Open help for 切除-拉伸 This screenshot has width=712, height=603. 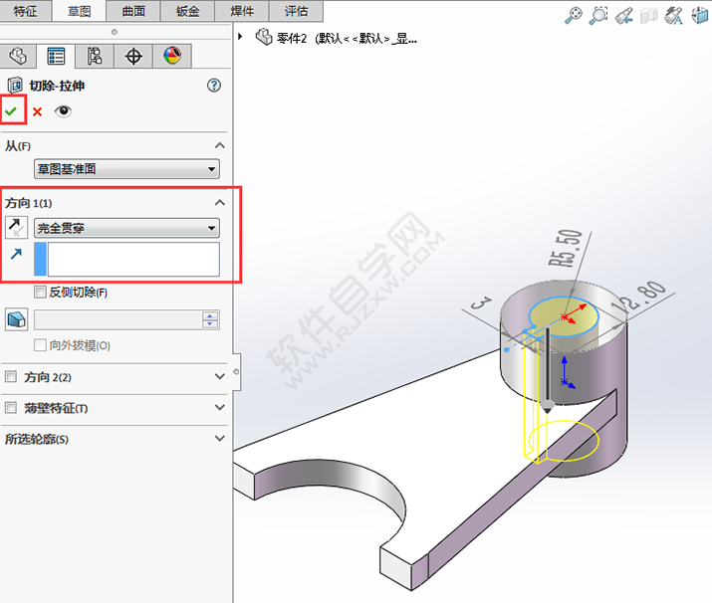coord(214,86)
